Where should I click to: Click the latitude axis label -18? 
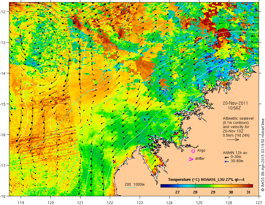click(3, 196)
